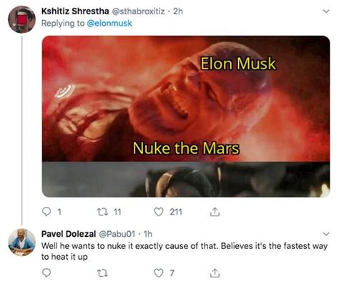This screenshot has width=339, height=284.
Task: Click Pavel Dolezal's avatar picture
Action: pos(21,242)
